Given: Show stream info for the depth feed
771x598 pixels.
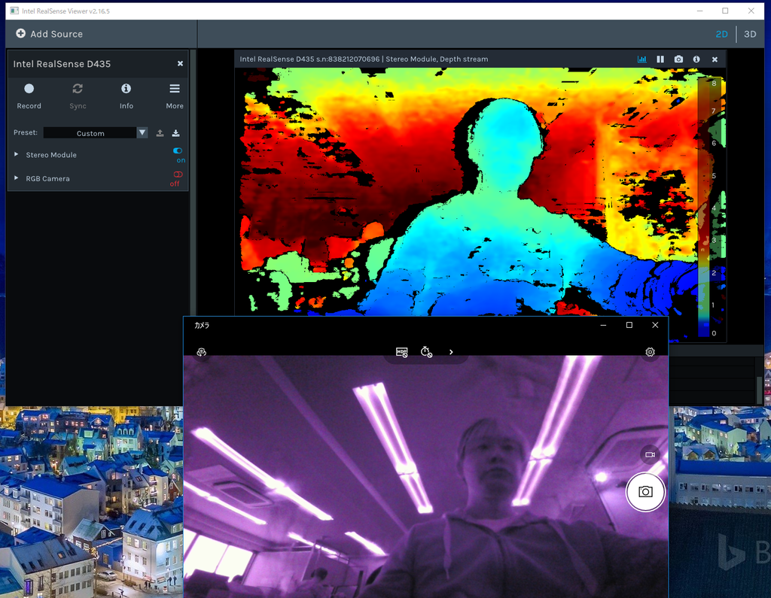Looking at the screenshot, I should (696, 59).
